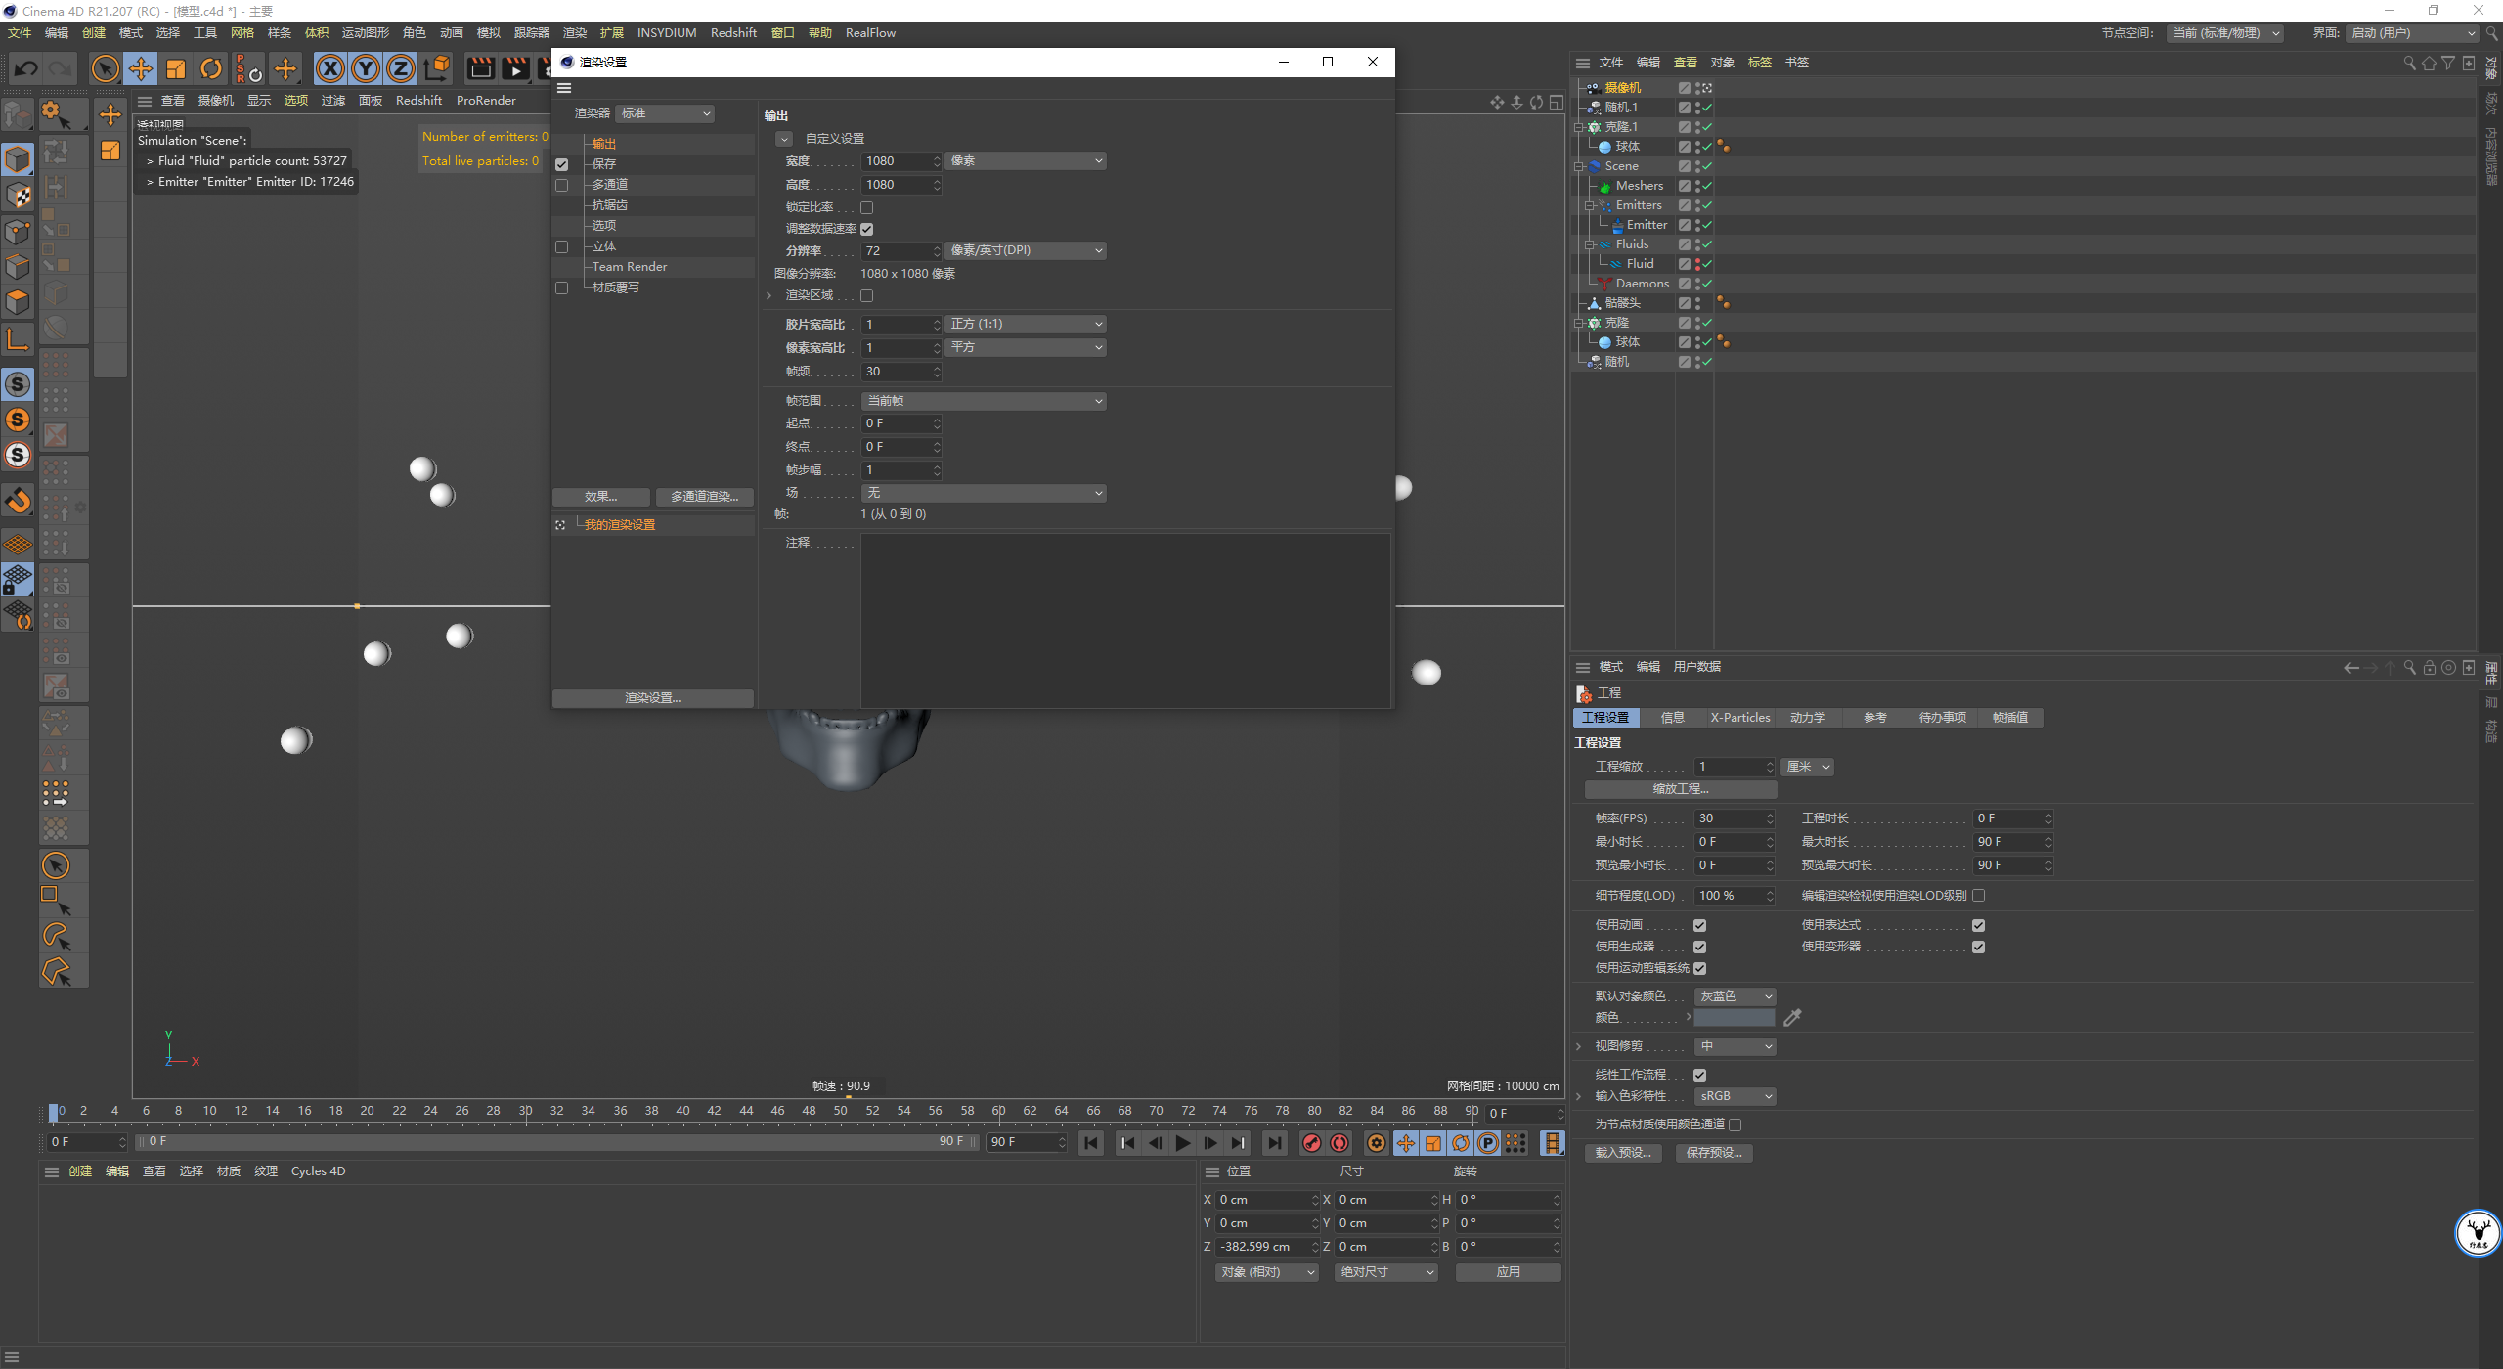This screenshot has width=2503, height=1369.
Task: Toggle the Z axis lock
Action: point(401,68)
